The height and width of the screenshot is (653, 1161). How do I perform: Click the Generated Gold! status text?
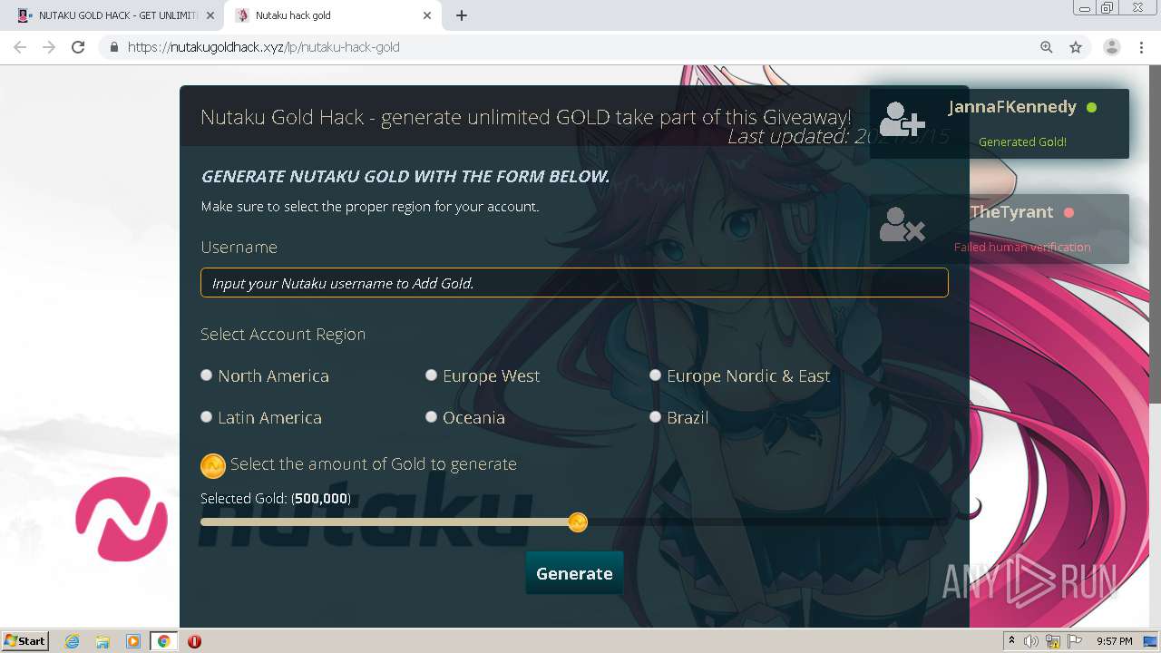pos(1022,141)
